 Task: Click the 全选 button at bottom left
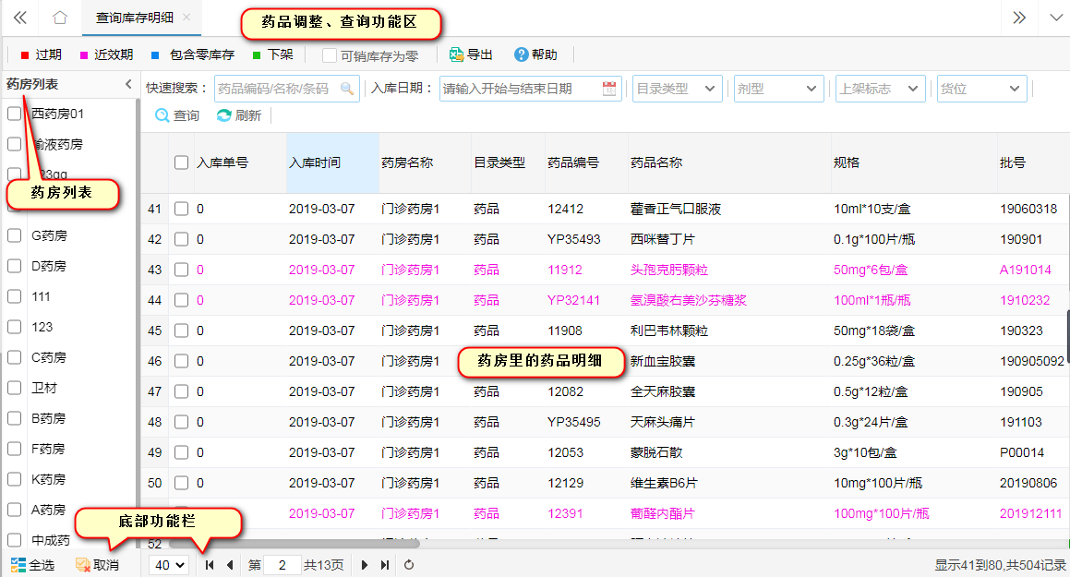pyautogui.click(x=32, y=565)
